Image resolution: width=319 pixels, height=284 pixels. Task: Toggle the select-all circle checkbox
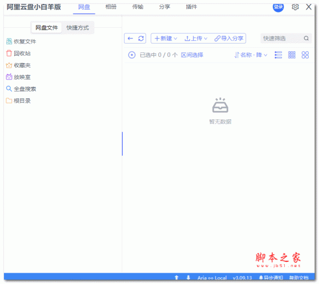pyautogui.click(x=131, y=55)
